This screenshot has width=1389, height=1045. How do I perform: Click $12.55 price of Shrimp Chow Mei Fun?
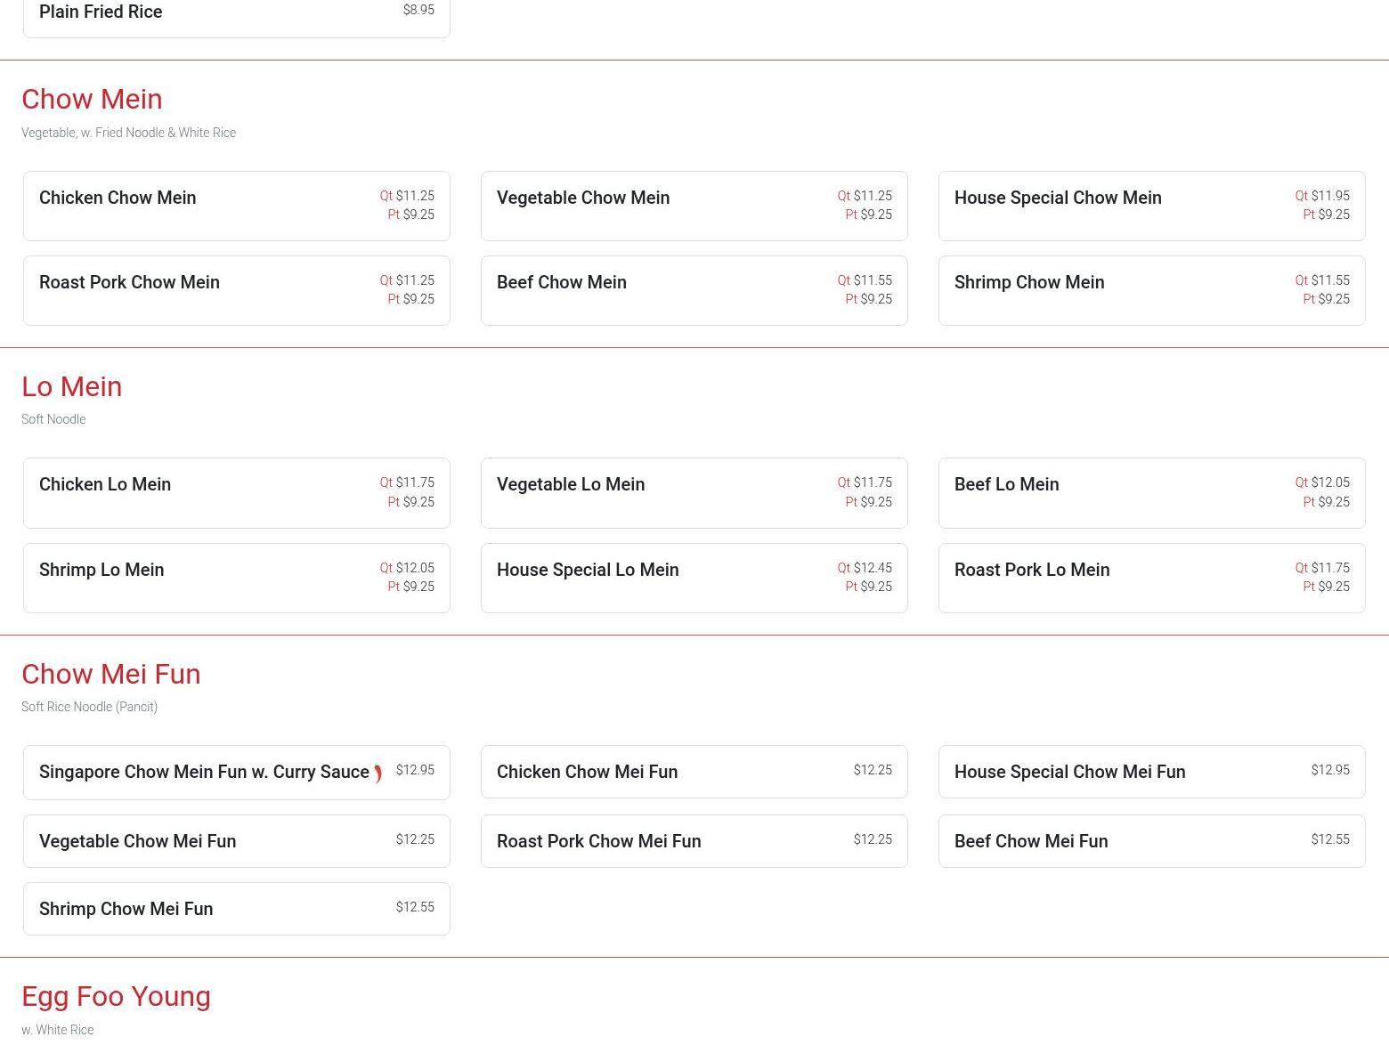pos(415,907)
